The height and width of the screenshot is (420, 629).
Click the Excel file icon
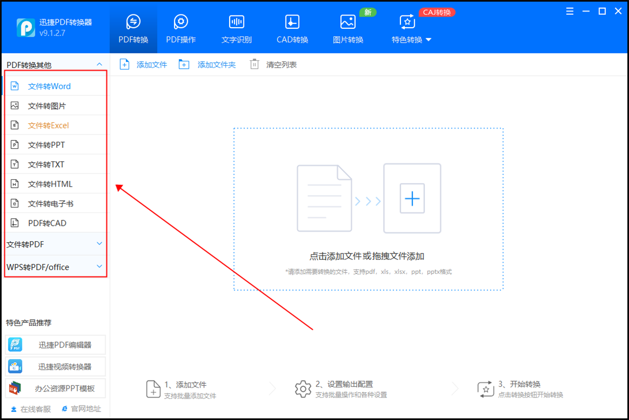15,125
